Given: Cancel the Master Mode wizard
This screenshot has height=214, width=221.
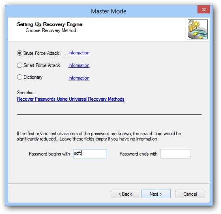Looking at the screenshot, I should 190,194.
